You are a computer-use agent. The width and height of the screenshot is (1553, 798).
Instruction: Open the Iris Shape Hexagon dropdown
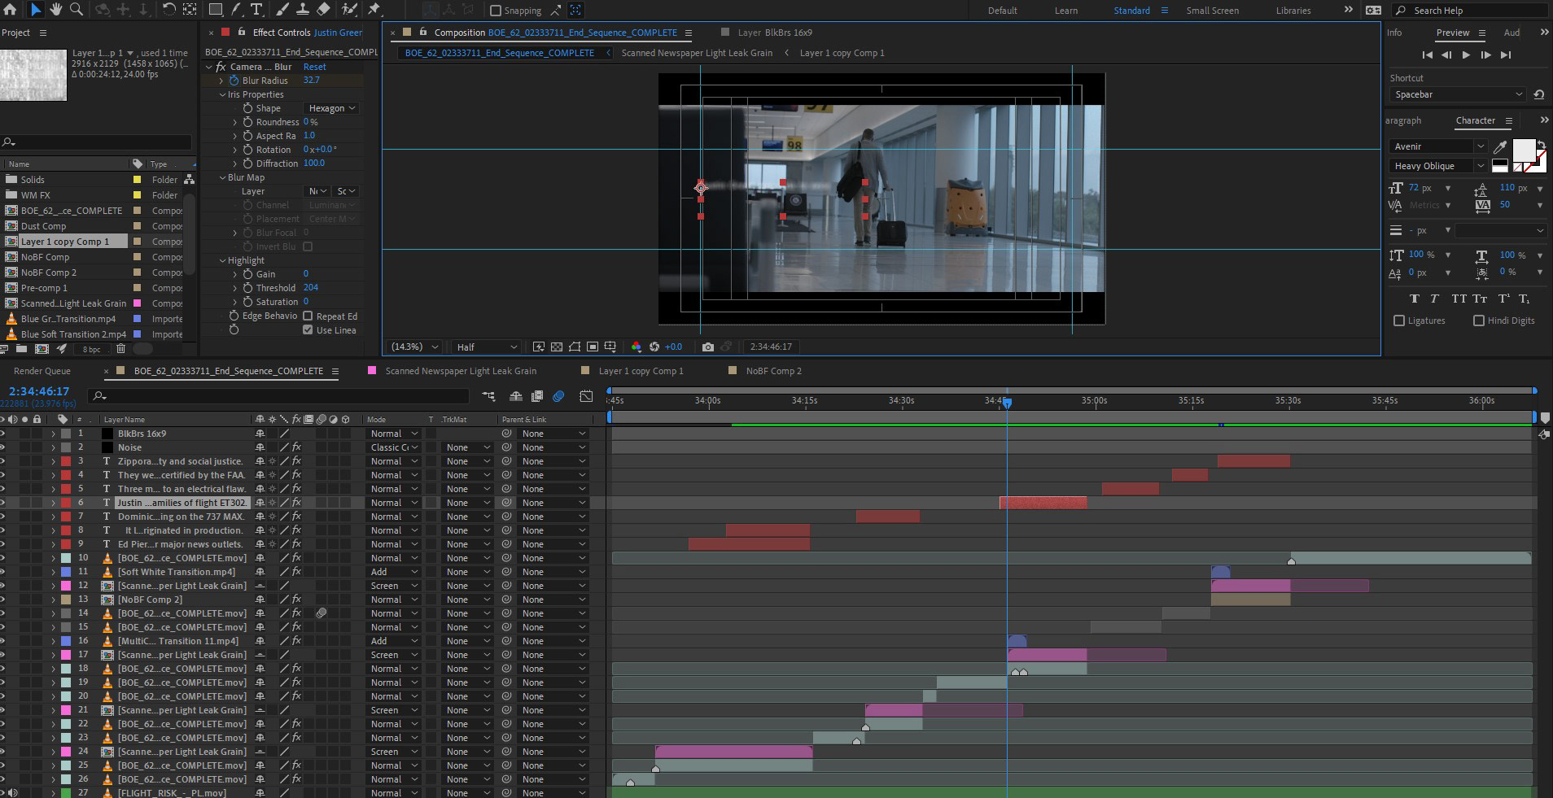tap(331, 108)
